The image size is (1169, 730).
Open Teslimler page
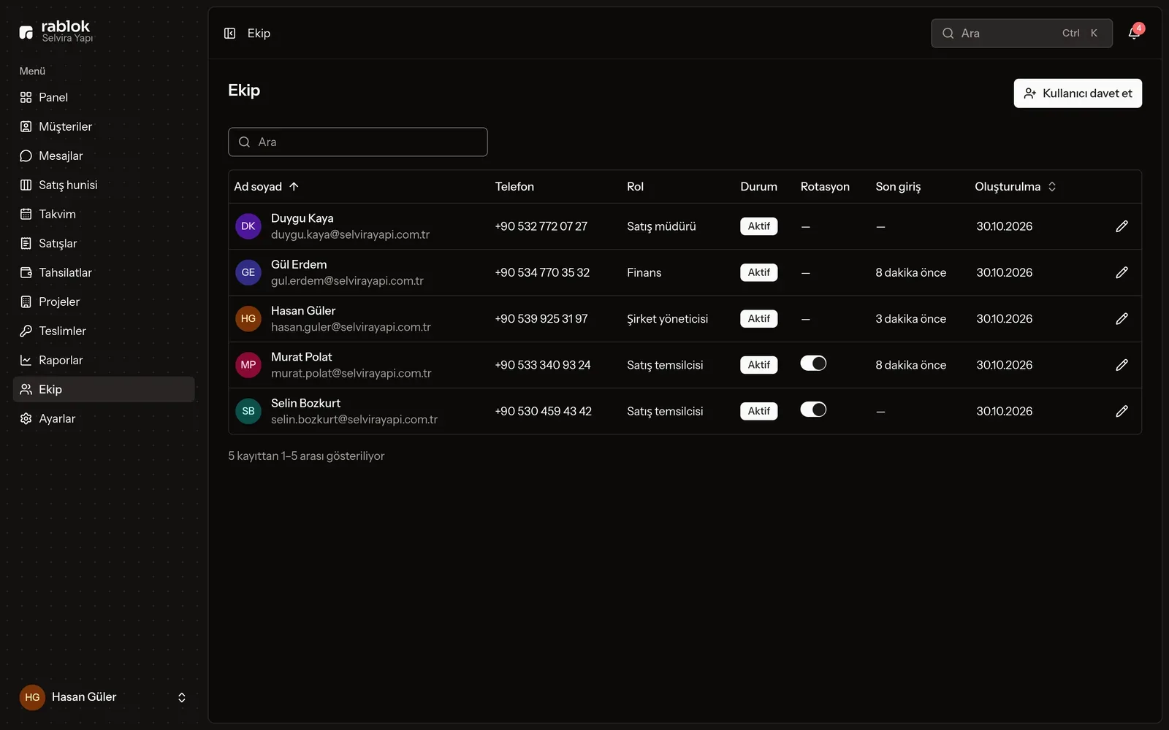coord(104,331)
